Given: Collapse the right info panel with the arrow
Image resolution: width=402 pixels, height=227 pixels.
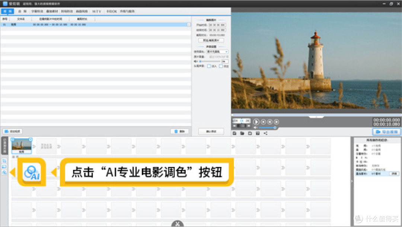Looking at the screenshot, I should click(352, 181).
